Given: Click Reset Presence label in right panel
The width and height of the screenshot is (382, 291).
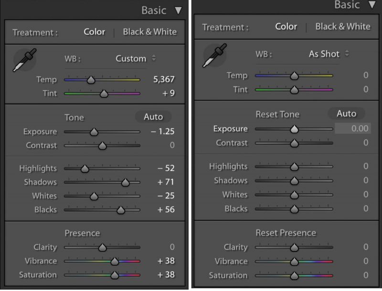Looking at the screenshot, I should [286, 233].
